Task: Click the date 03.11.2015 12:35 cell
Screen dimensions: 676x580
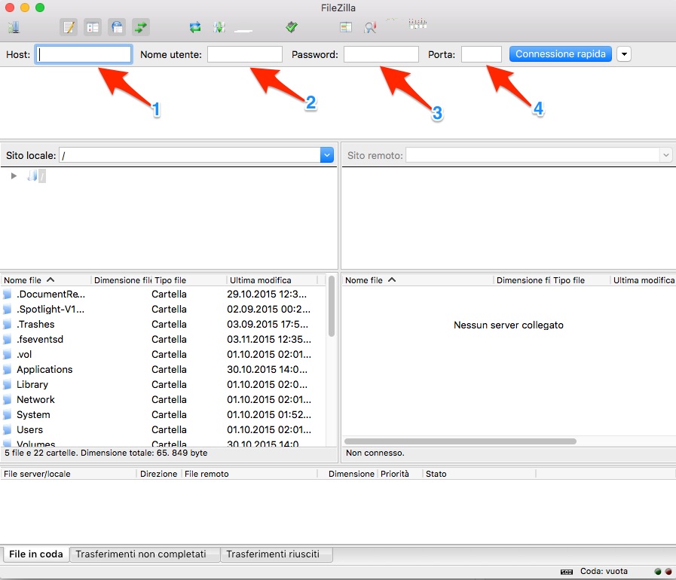Action: pyautogui.click(x=269, y=340)
